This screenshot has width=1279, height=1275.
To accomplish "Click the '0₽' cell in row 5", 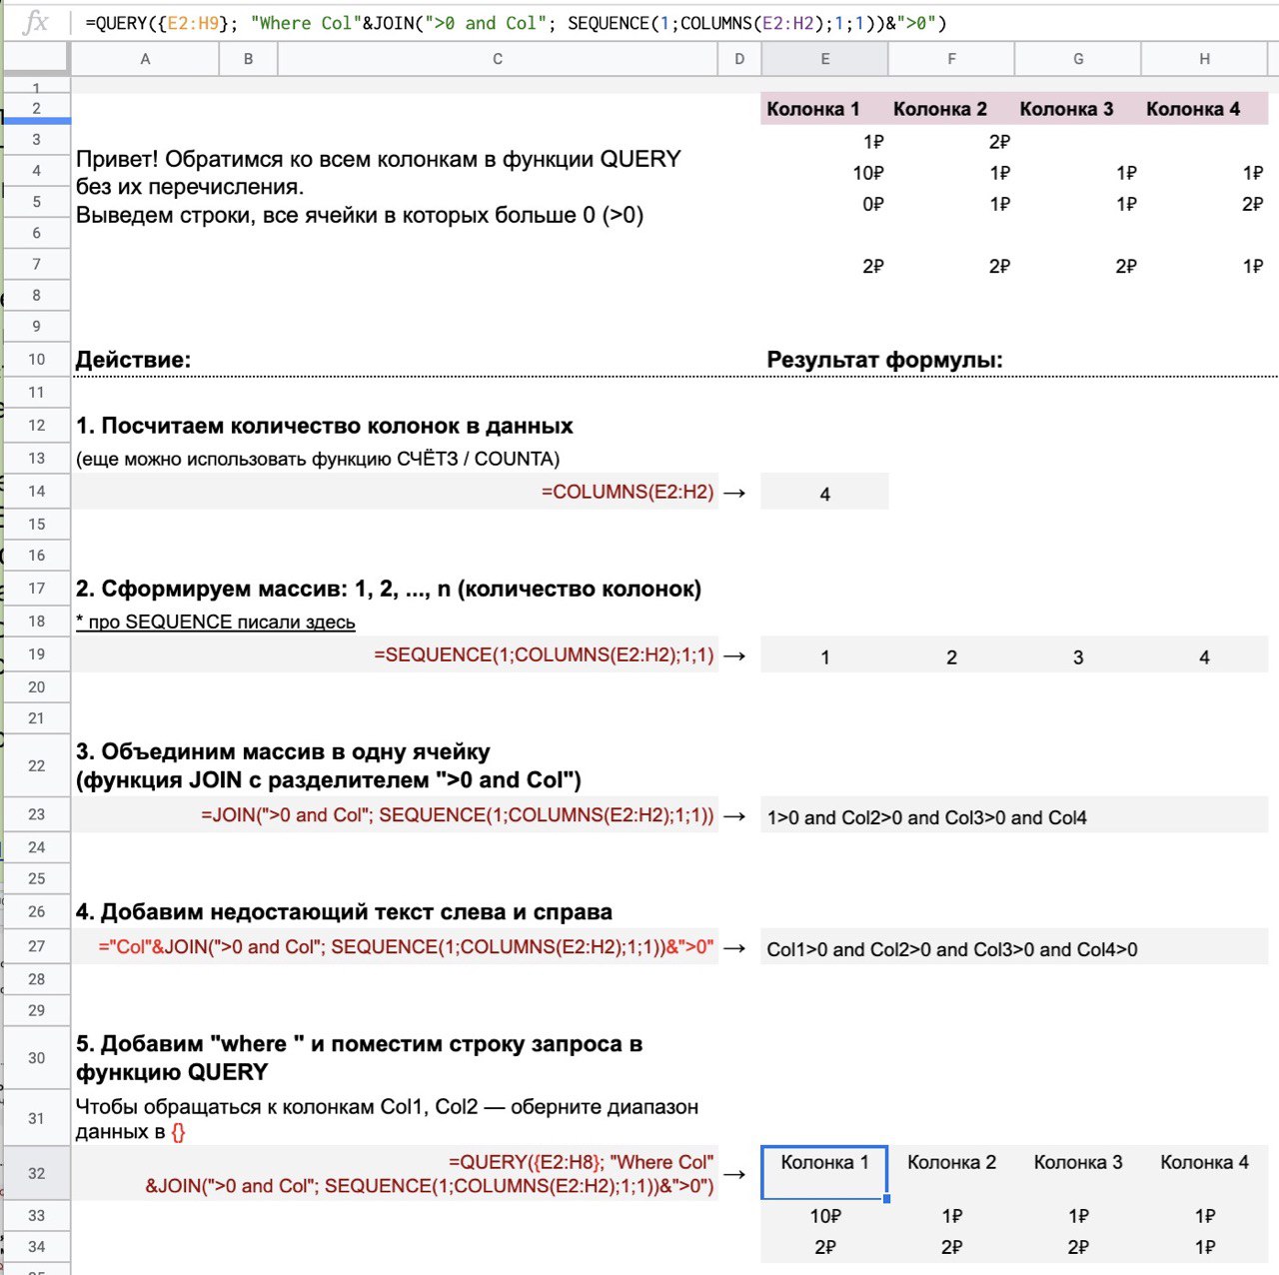I will point(825,204).
